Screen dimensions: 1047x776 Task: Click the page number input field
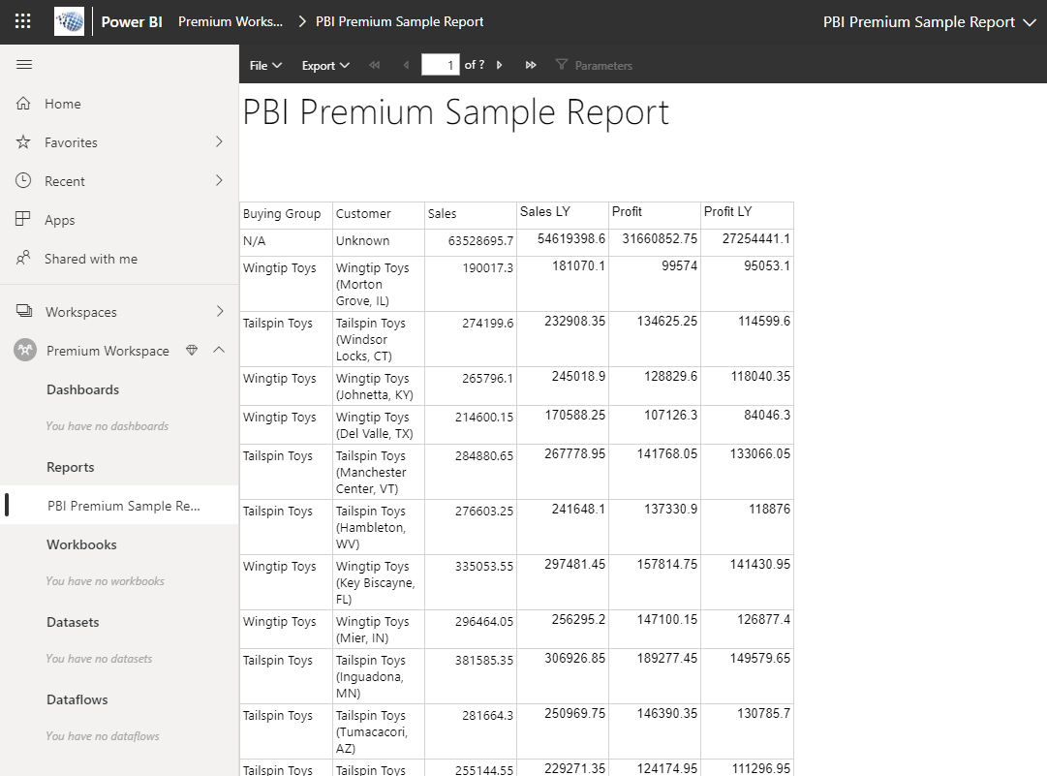[x=441, y=65]
